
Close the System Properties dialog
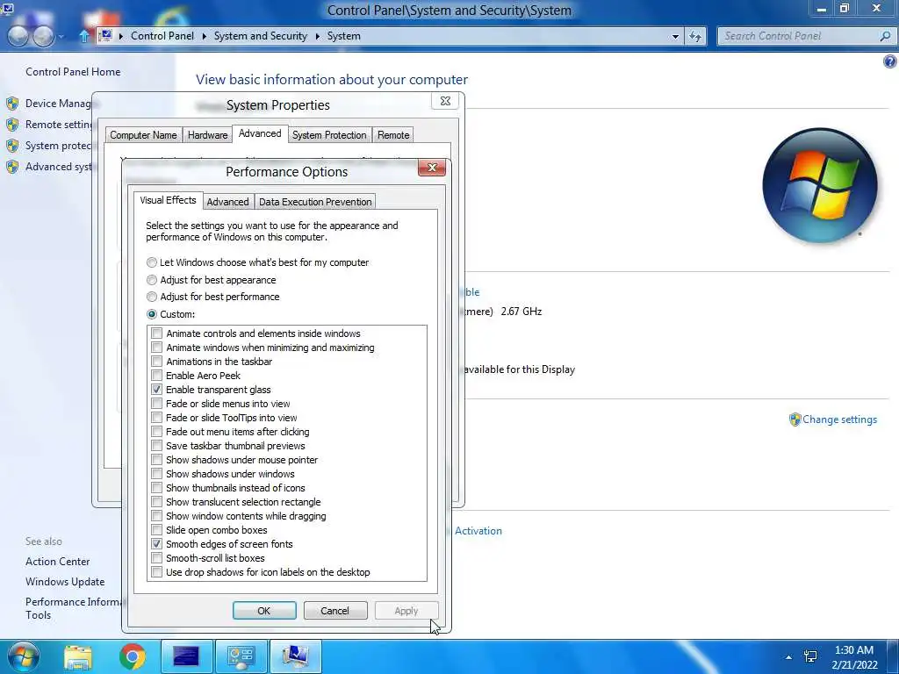coord(445,101)
